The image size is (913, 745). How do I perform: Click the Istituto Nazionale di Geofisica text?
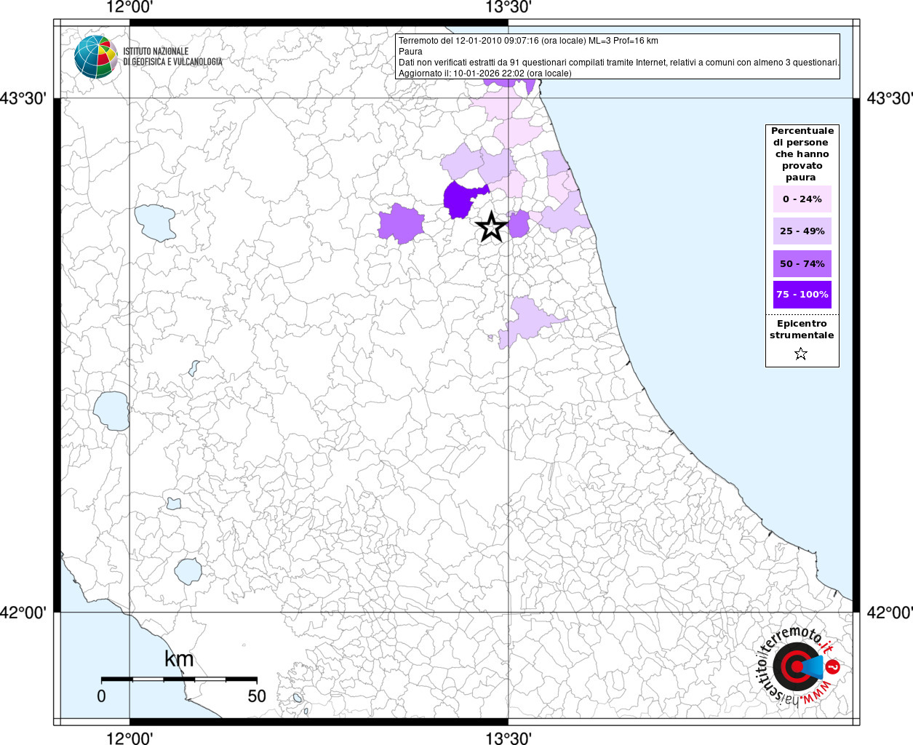pos(172,57)
